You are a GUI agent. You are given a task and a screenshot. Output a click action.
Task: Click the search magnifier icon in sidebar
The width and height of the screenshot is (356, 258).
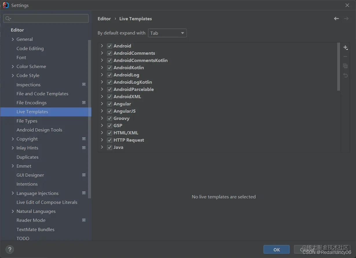pyautogui.click(x=8, y=19)
